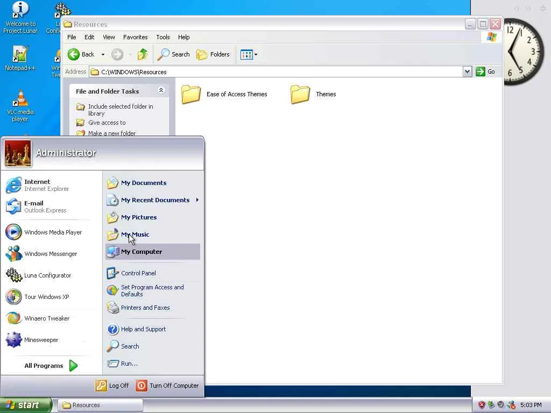
Task: Click the Log Off button
Action: click(112, 386)
